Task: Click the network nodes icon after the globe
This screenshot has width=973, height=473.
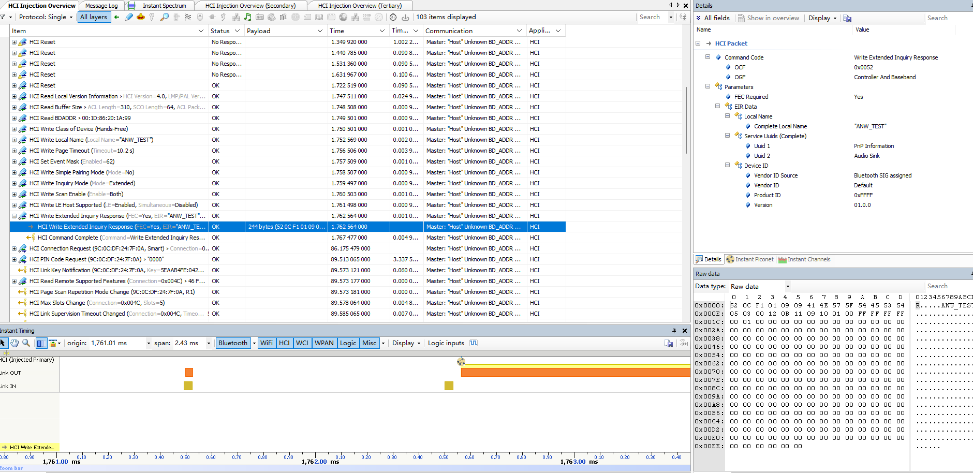Action: coord(355,17)
